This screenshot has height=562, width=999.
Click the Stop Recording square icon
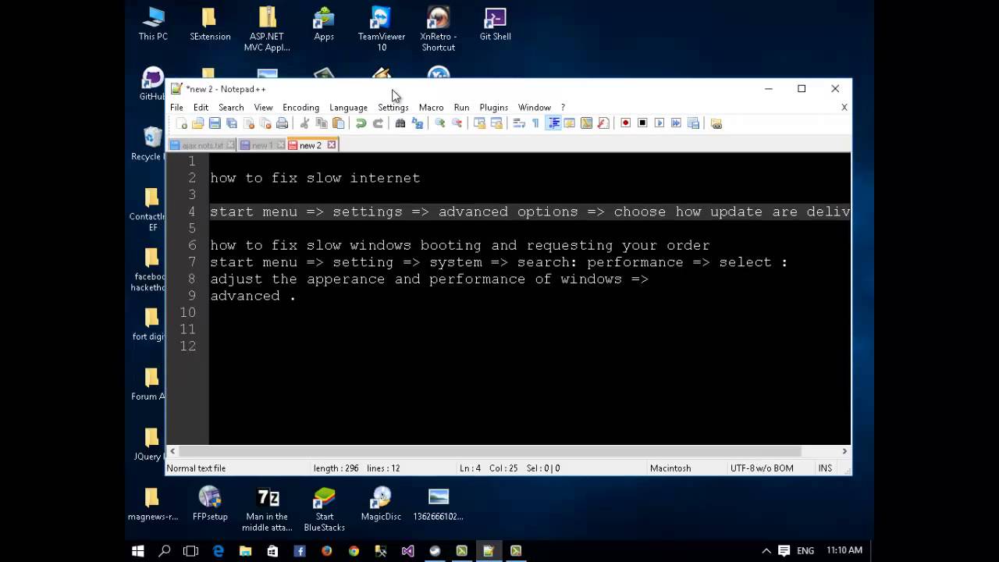(x=642, y=123)
